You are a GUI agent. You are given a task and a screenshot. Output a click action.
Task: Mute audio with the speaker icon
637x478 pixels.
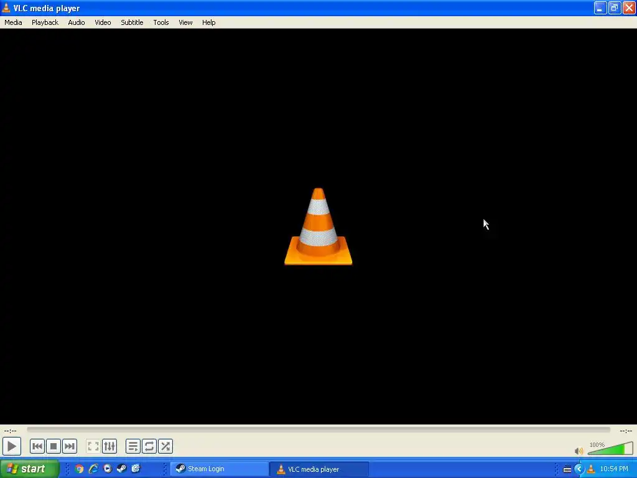pyautogui.click(x=579, y=451)
